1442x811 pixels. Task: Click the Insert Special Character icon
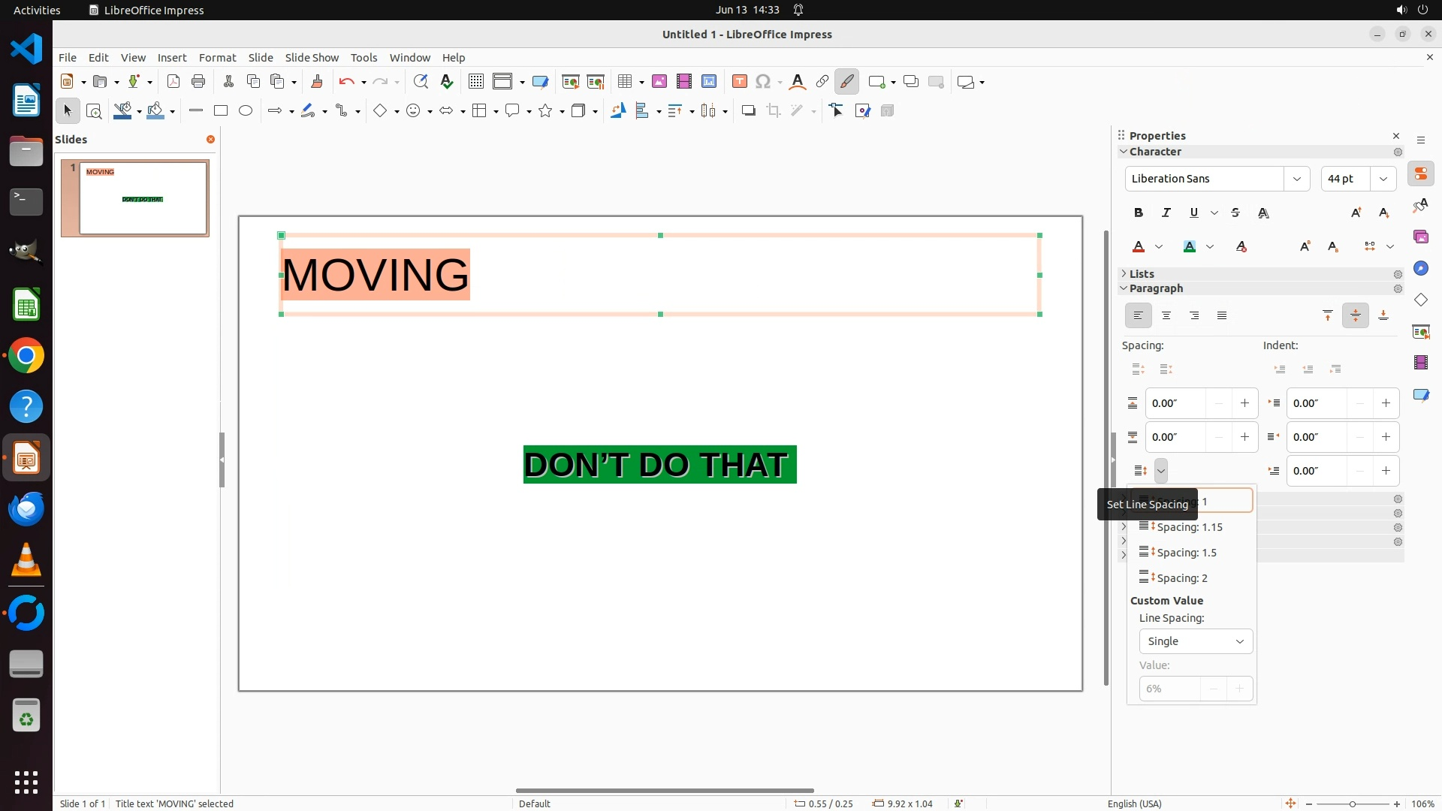[x=763, y=82]
